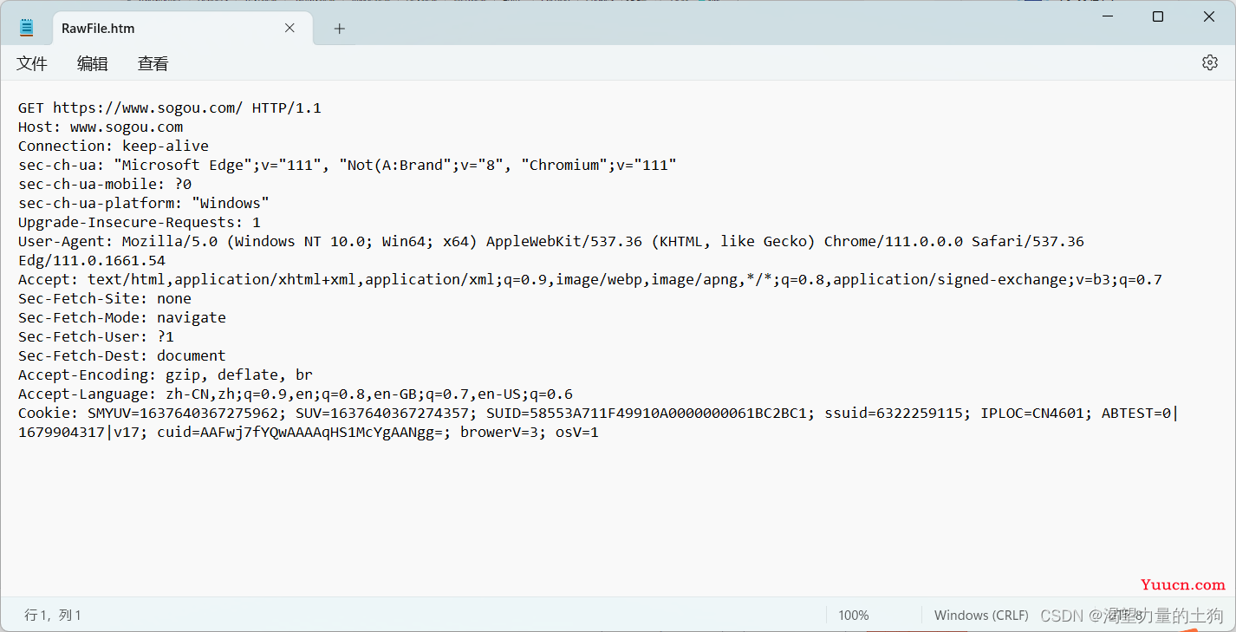
Task: Minimize the Notepad window
Action: tap(1108, 16)
